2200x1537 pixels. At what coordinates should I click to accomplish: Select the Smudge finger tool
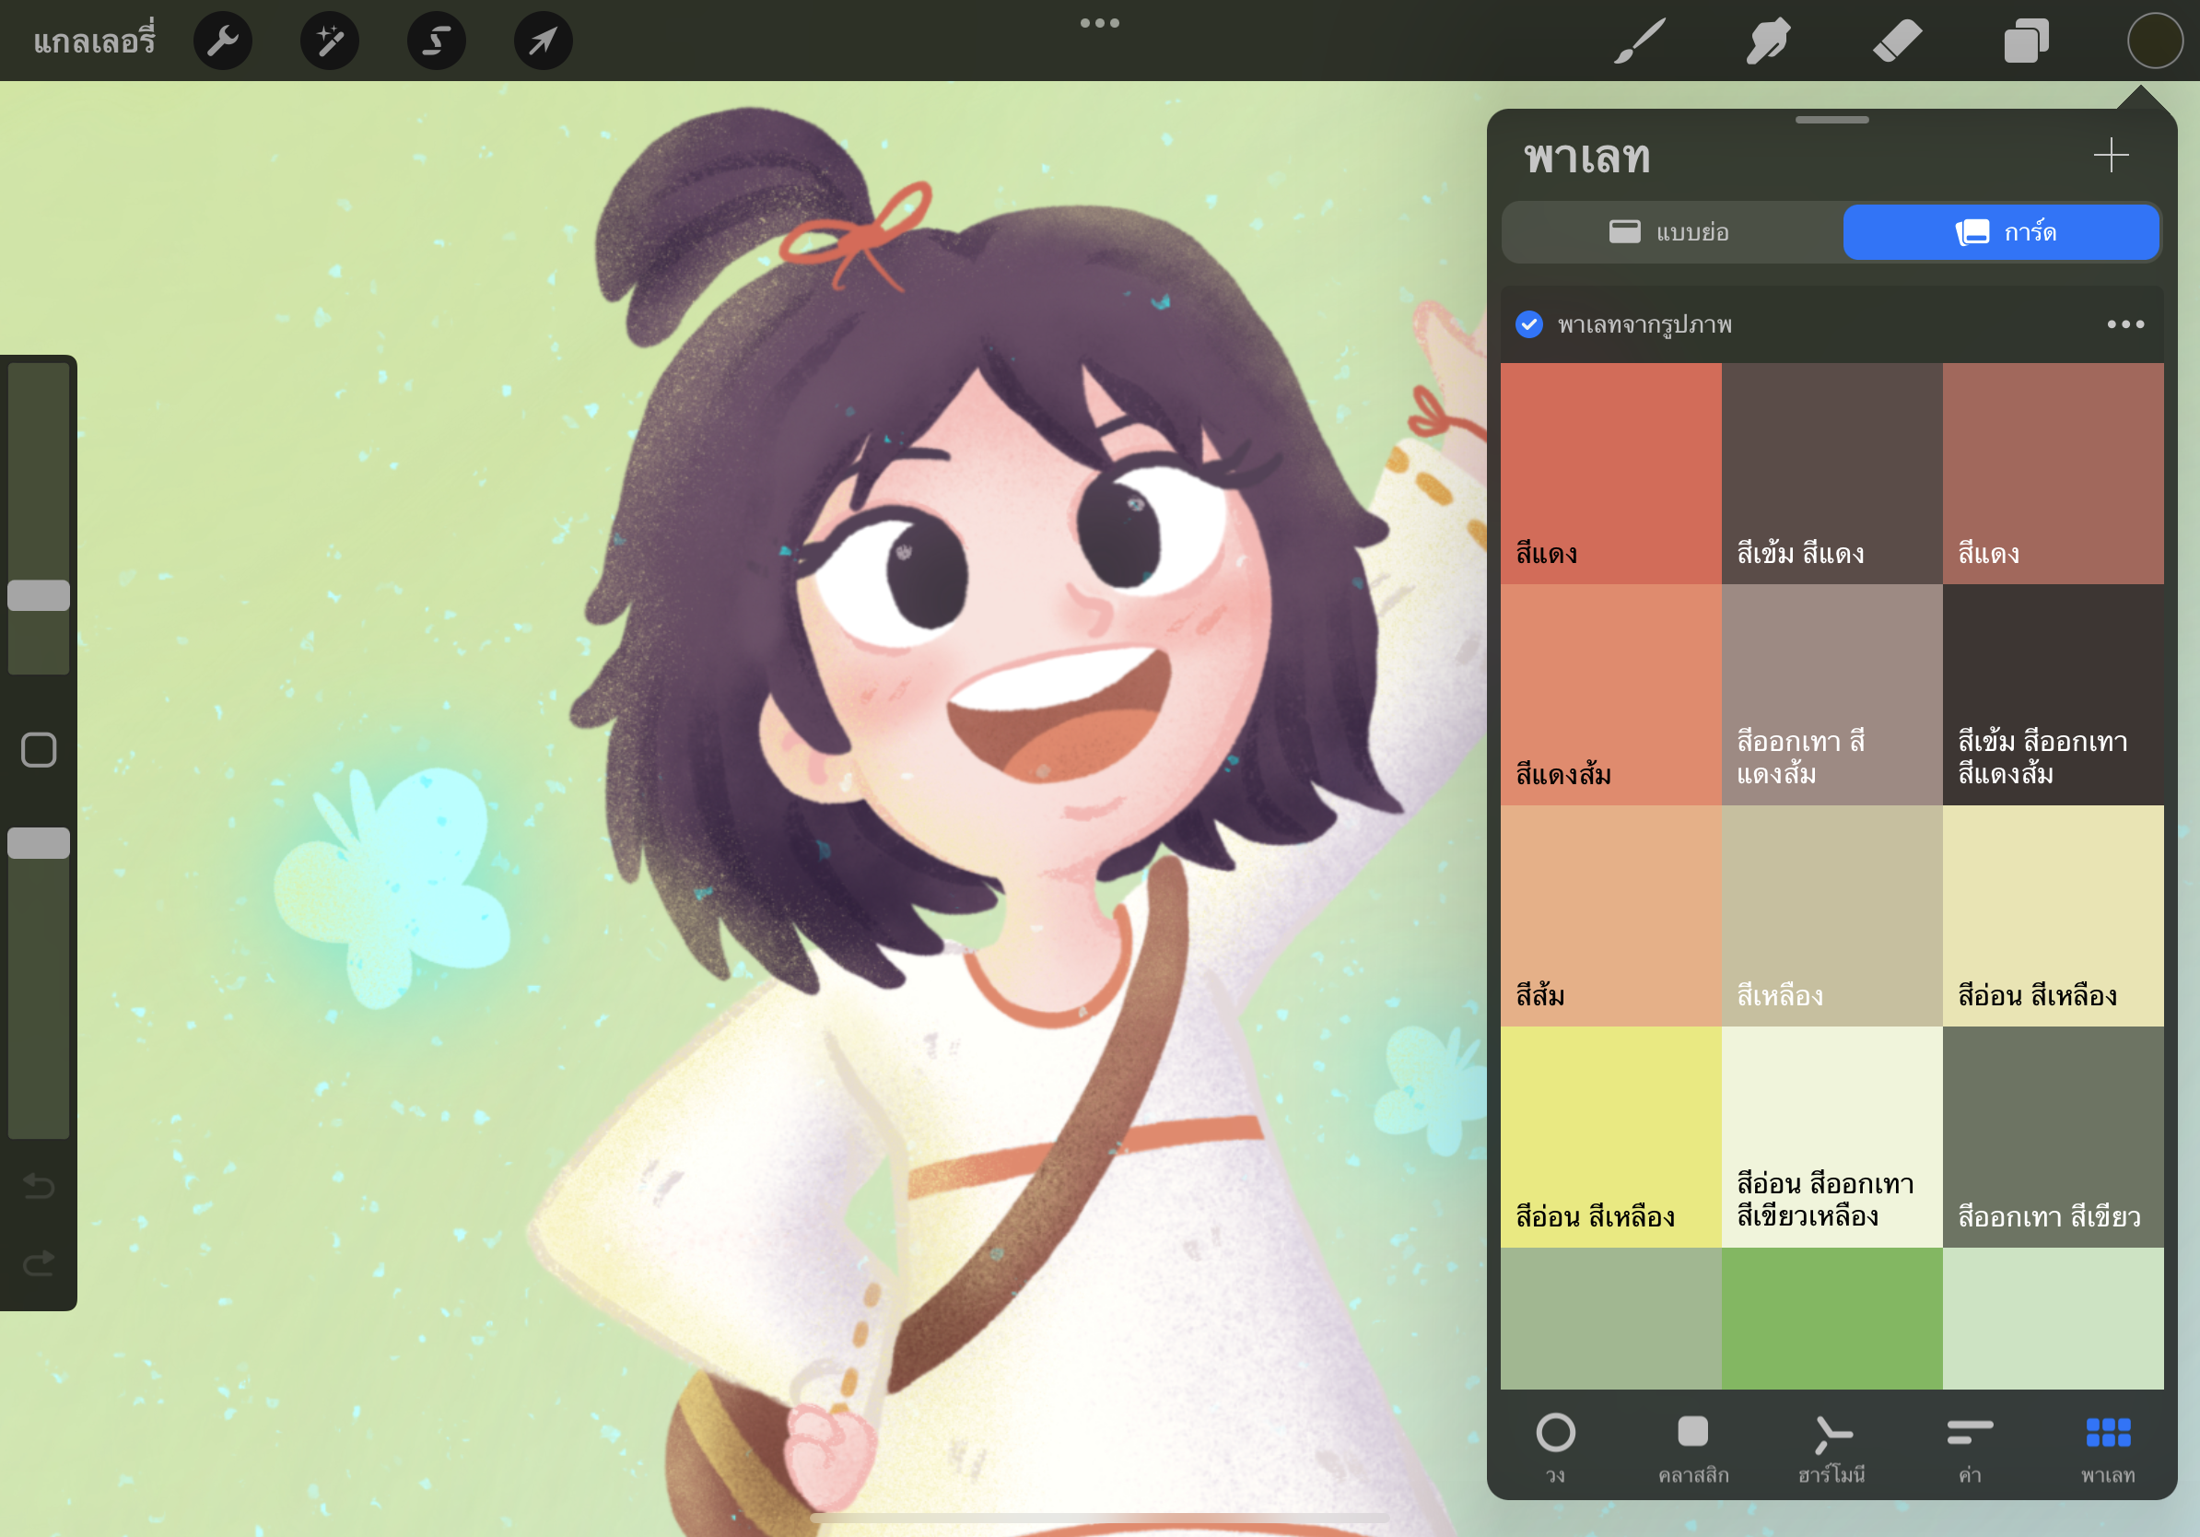click(1768, 41)
